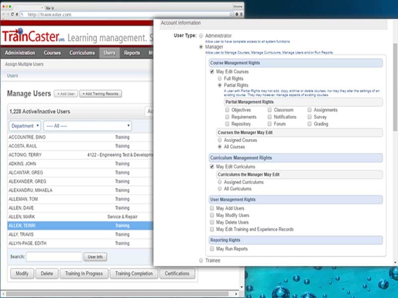Click the browser reload icon
Image resolution: width=398 pixels, height=298 pixels.
[x=12, y=14]
